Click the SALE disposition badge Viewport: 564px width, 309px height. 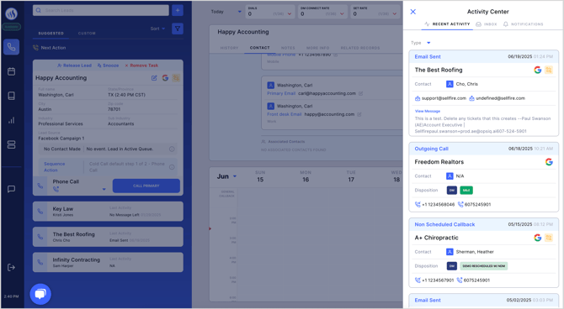coord(466,191)
